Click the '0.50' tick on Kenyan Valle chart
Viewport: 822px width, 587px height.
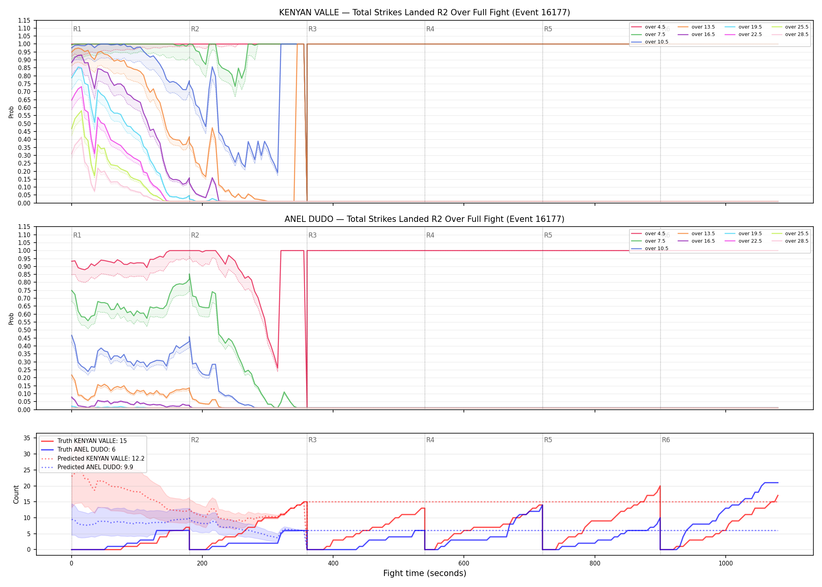click(24, 124)
